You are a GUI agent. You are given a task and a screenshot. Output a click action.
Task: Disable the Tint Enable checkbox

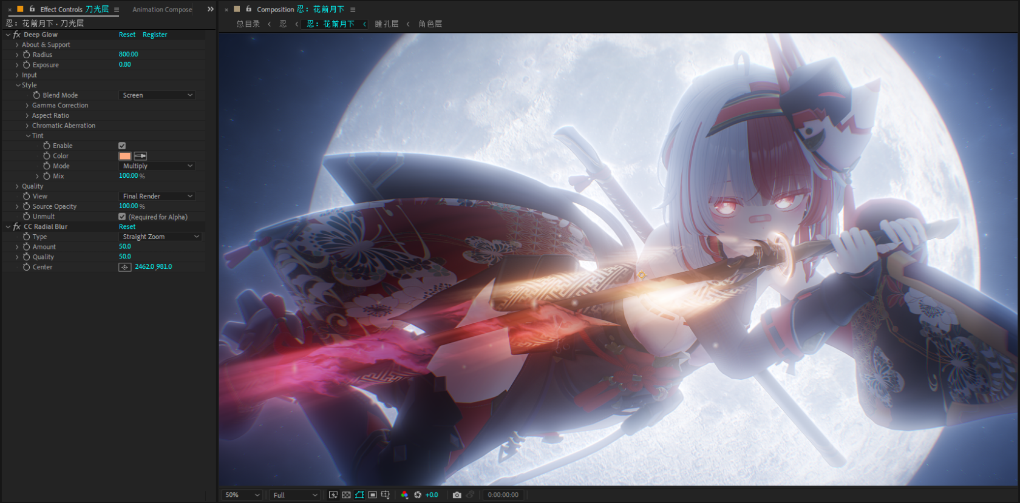point(122,146)
